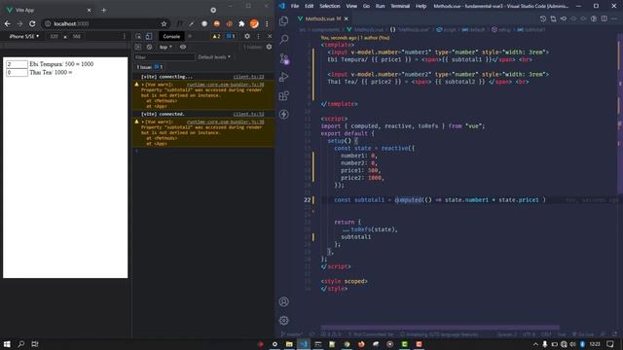Toggle the device toolbar in DevTools
623x350 pixels.
point(149,36)
